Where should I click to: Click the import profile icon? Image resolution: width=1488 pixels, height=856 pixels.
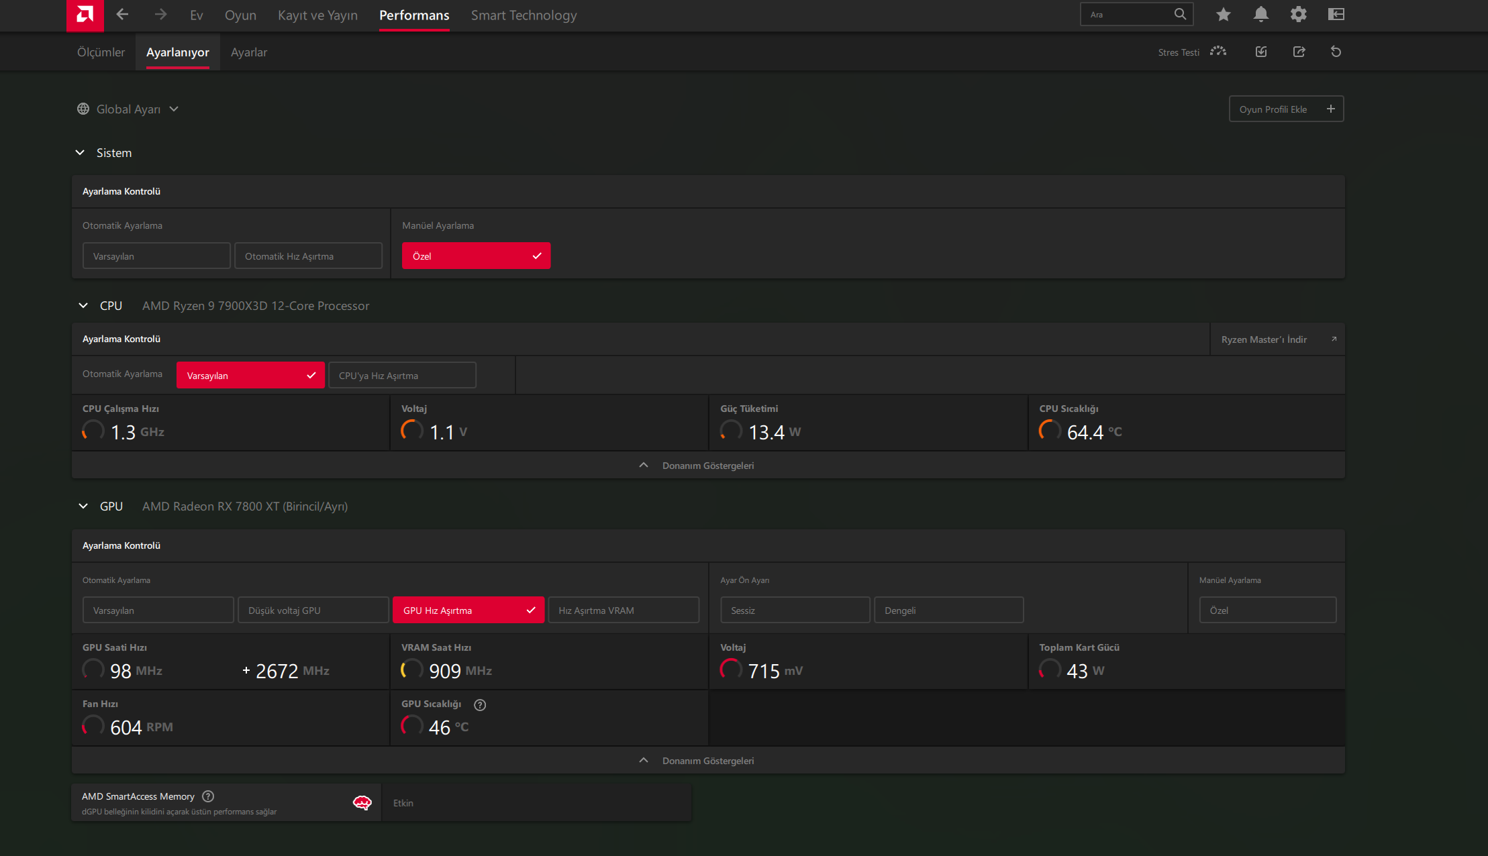pyautogui.click(x=1261, y=52)
